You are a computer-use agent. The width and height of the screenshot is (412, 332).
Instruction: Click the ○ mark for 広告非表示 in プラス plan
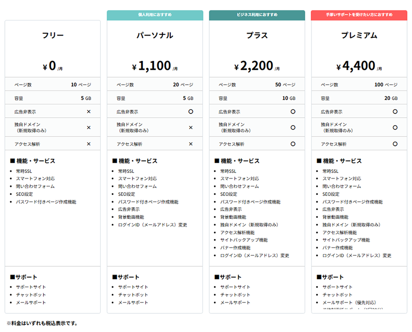293,112
